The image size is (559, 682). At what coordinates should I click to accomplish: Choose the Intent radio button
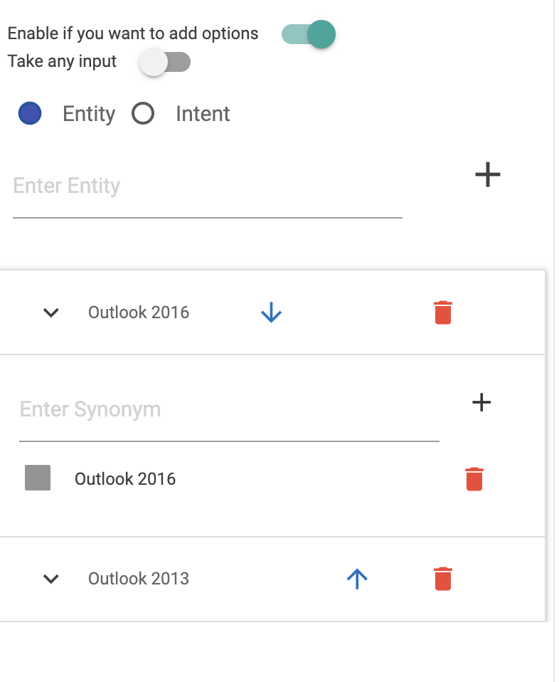143,114
